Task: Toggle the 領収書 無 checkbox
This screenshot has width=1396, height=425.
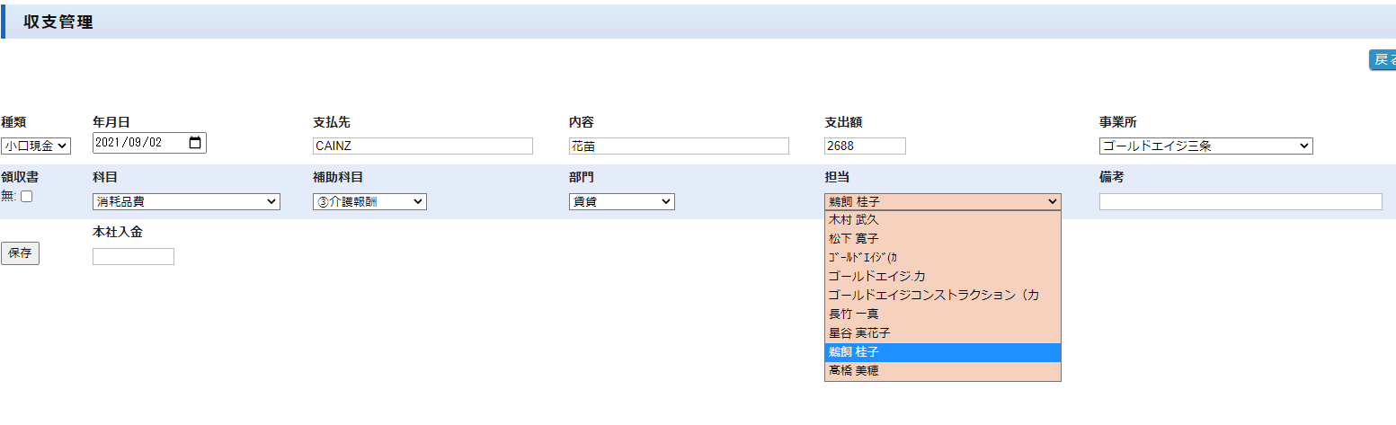Action: [27, 197]
